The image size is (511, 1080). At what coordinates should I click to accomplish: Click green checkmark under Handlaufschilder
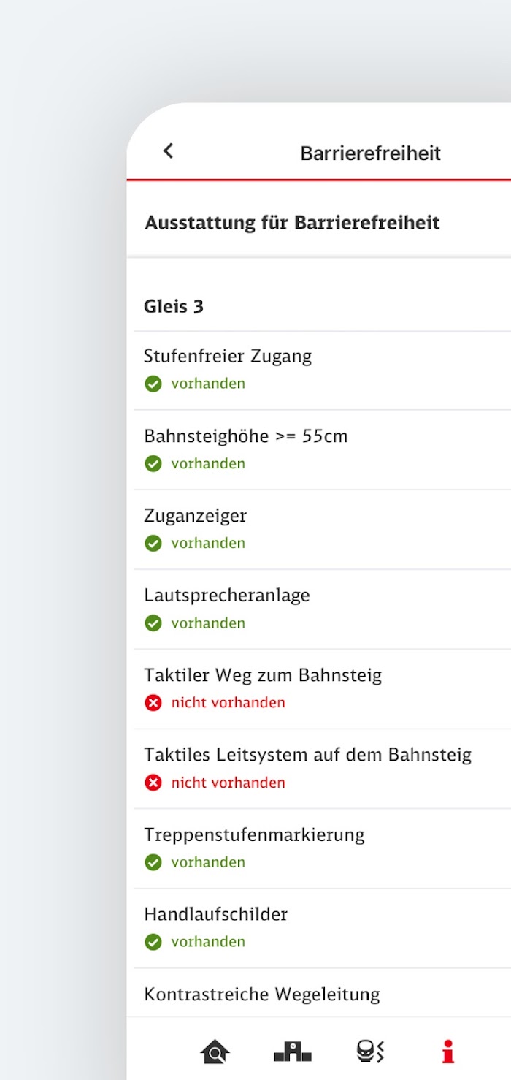[x=153, y=942]
